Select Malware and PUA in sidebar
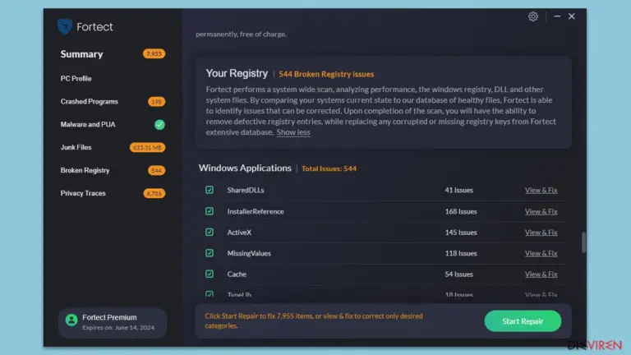Image resolution: width=631 pixels, height=355 pixels. [x=88, y=124]
